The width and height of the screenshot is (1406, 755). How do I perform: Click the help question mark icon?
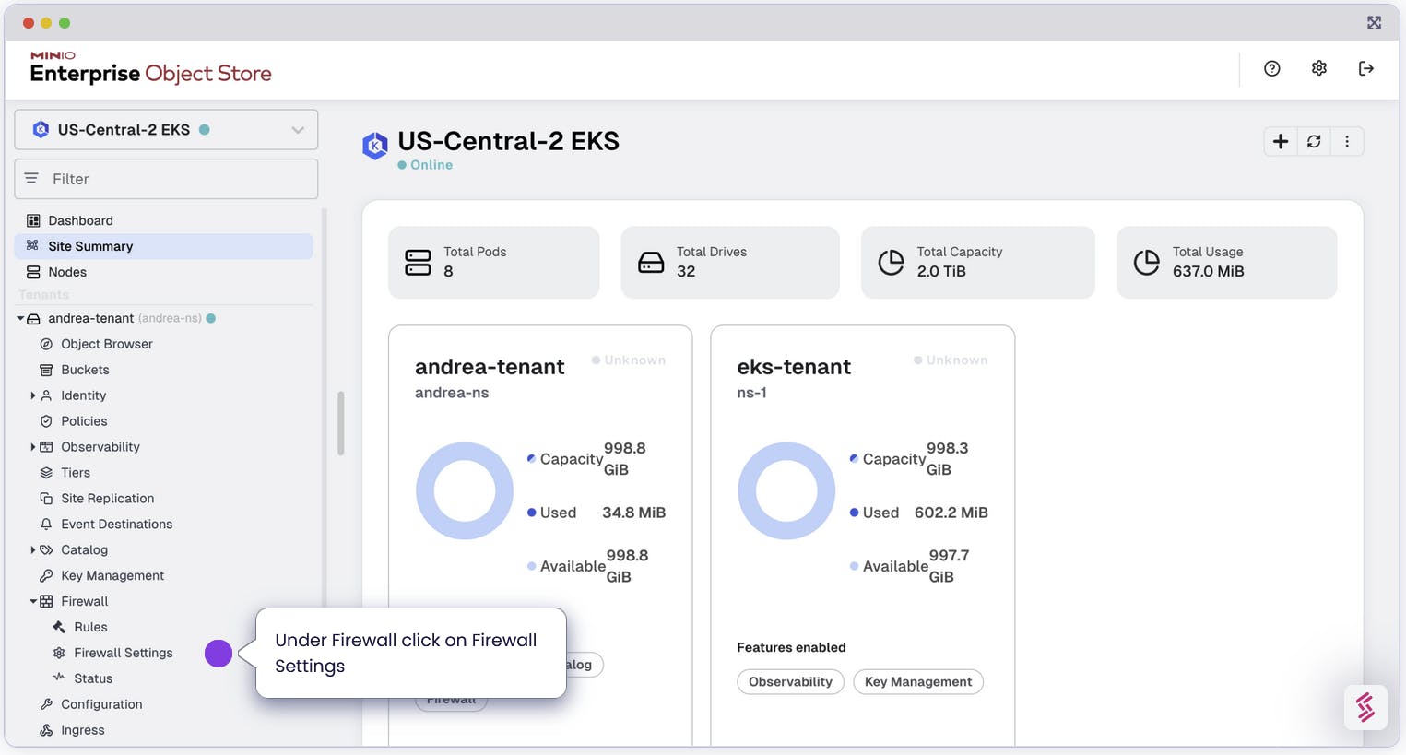click(1271, 68)
